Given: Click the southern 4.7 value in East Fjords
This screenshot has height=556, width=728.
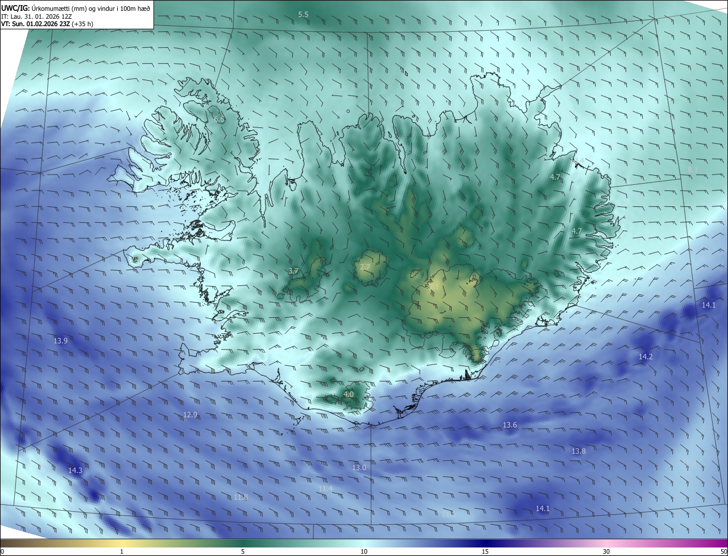Looking at the screenshot, I should click(577, 231).
